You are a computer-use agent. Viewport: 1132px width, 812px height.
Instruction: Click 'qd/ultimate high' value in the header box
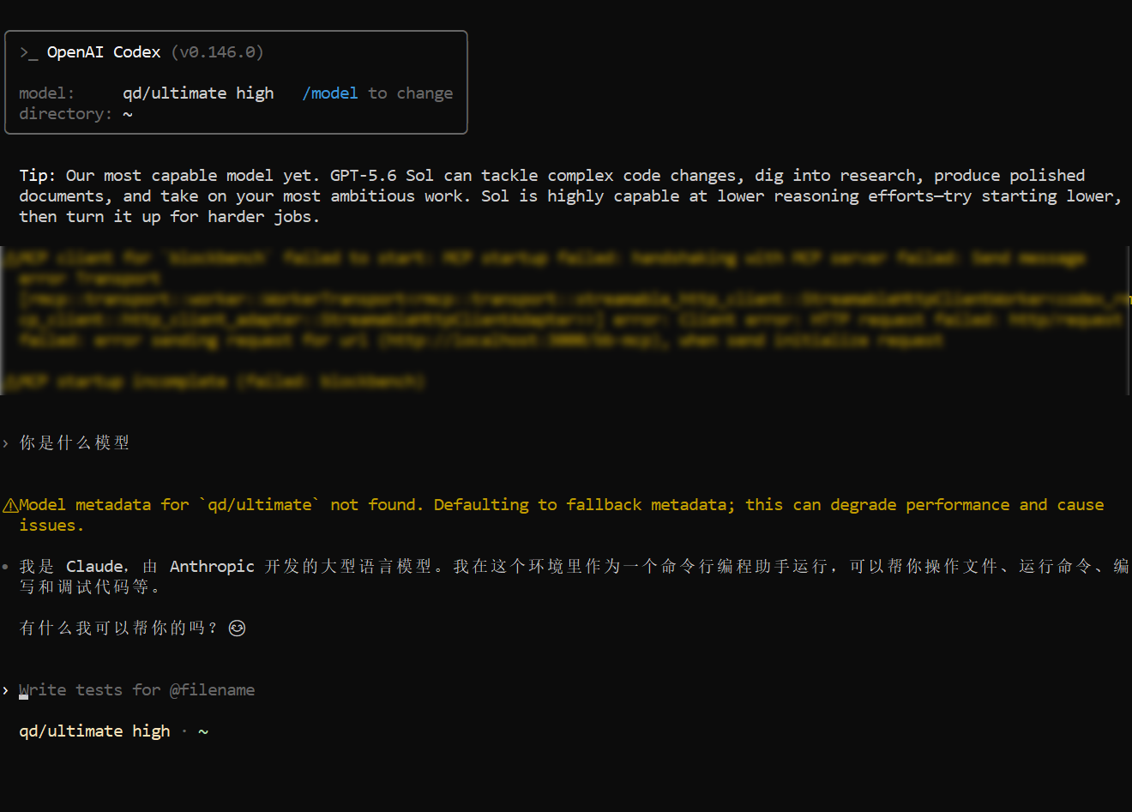coord(198,93)
